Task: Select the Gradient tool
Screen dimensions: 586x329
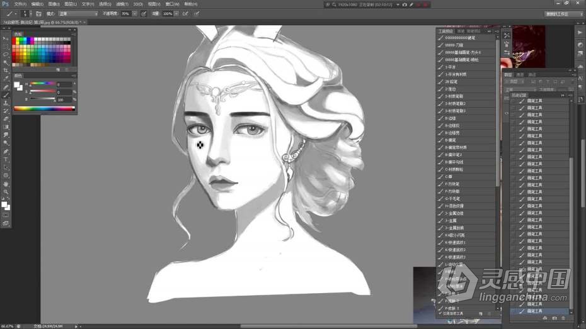Action: (x=6, y=127)
